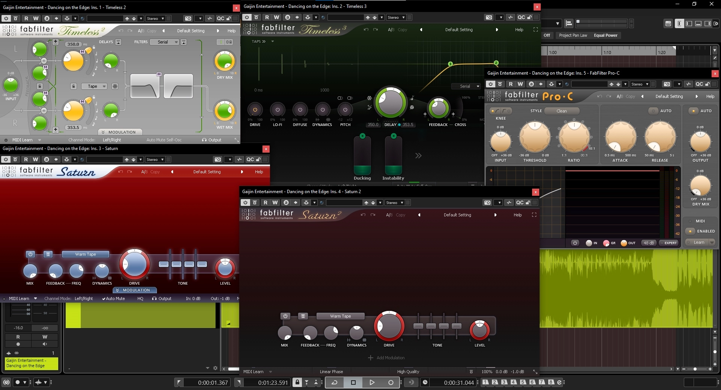Click the Output headphones icon in Saturn

coord(154,298)
